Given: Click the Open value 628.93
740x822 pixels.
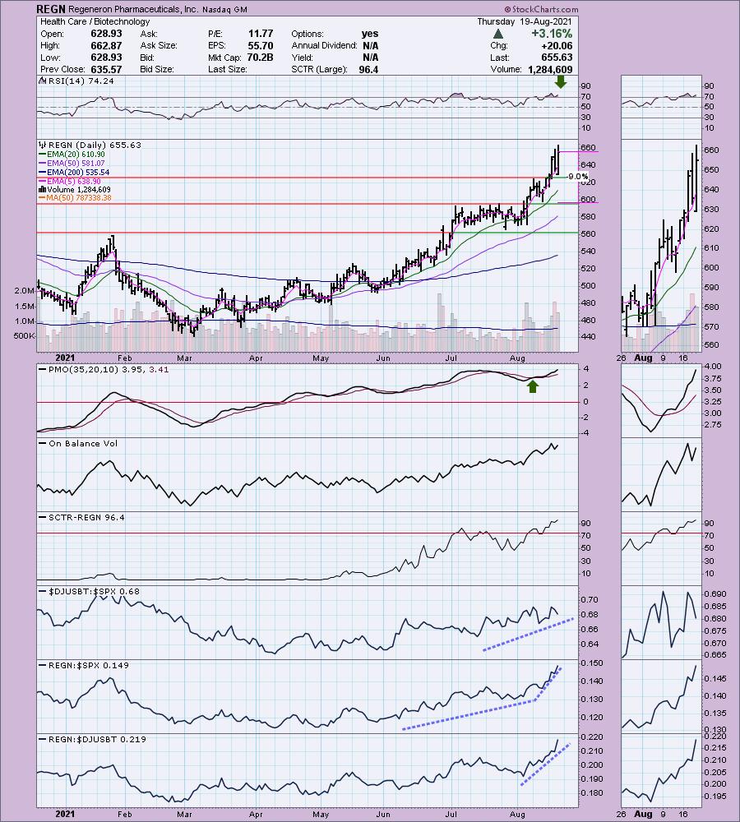Looking at the screenshot, I should coord(106,34).
